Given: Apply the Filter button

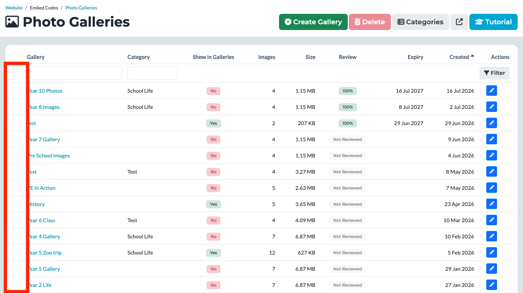Looking at the screenshot, I should point(494,73).
